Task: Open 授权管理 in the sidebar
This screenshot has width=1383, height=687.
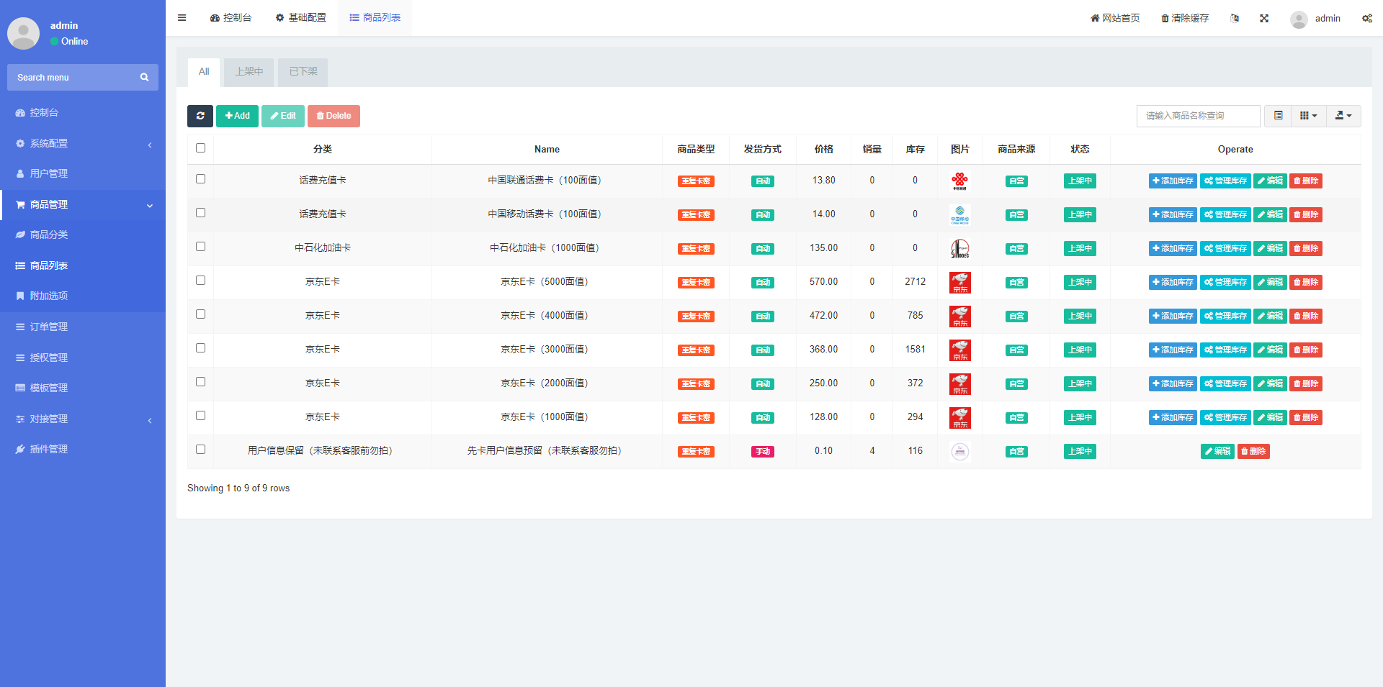Action: click(x=83, y=358)
